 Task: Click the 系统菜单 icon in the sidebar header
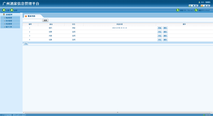click(x=4, y=15)
